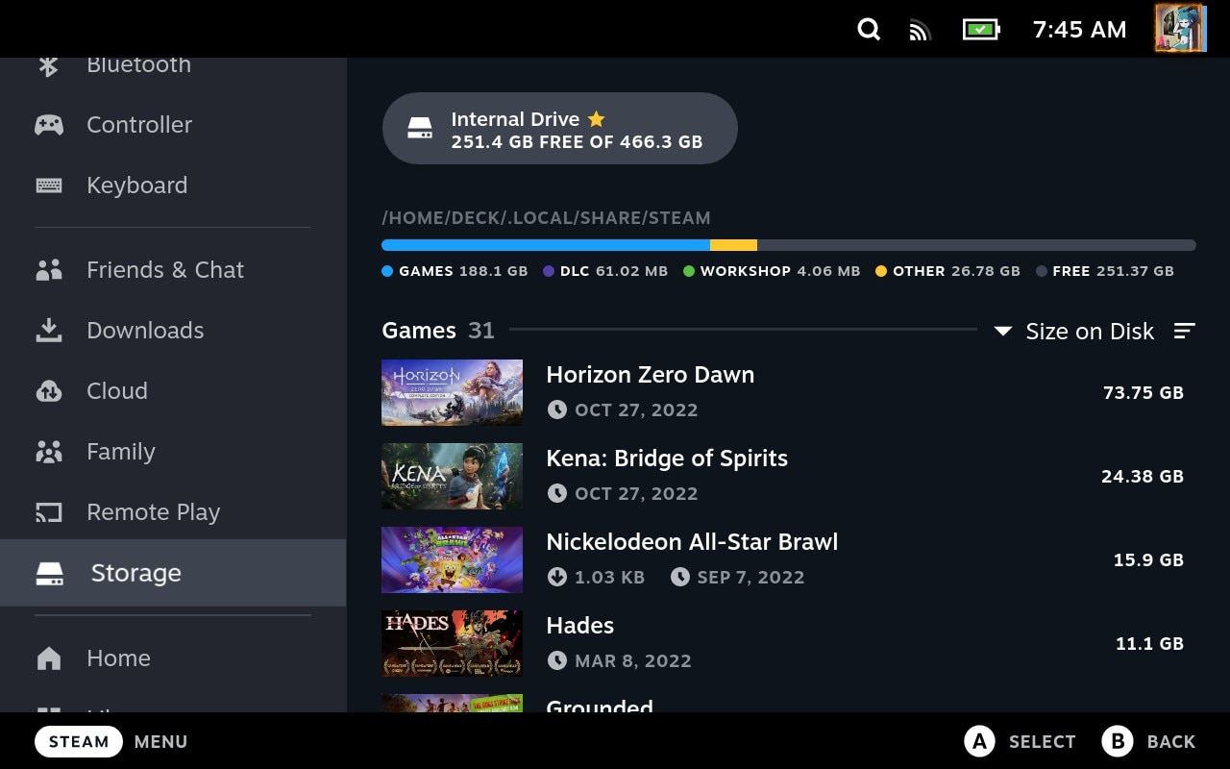
Task: Click the green WORKSHOP legend dot
Action: click(689, 271)
